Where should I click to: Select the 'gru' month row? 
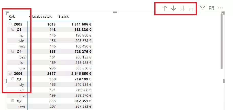[x=21, y=68]
